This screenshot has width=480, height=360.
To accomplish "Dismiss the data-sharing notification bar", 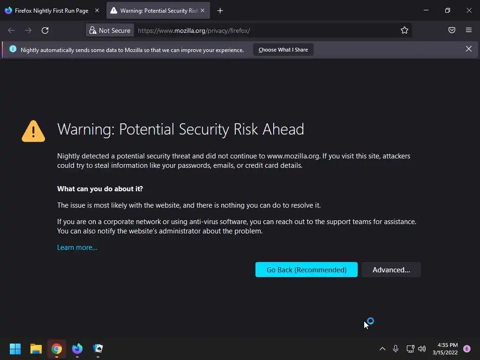I will tap(468, 49).
